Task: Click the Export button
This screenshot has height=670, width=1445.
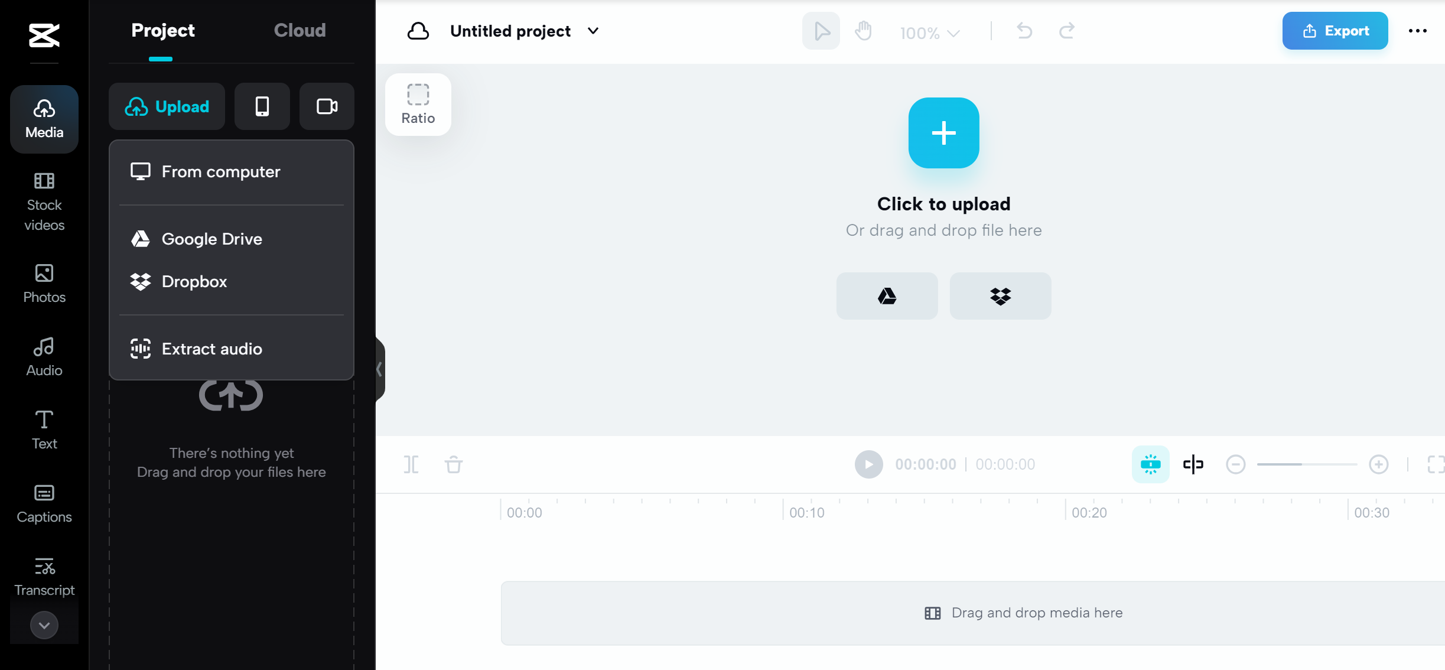Action: click(x=1335, y=30)
